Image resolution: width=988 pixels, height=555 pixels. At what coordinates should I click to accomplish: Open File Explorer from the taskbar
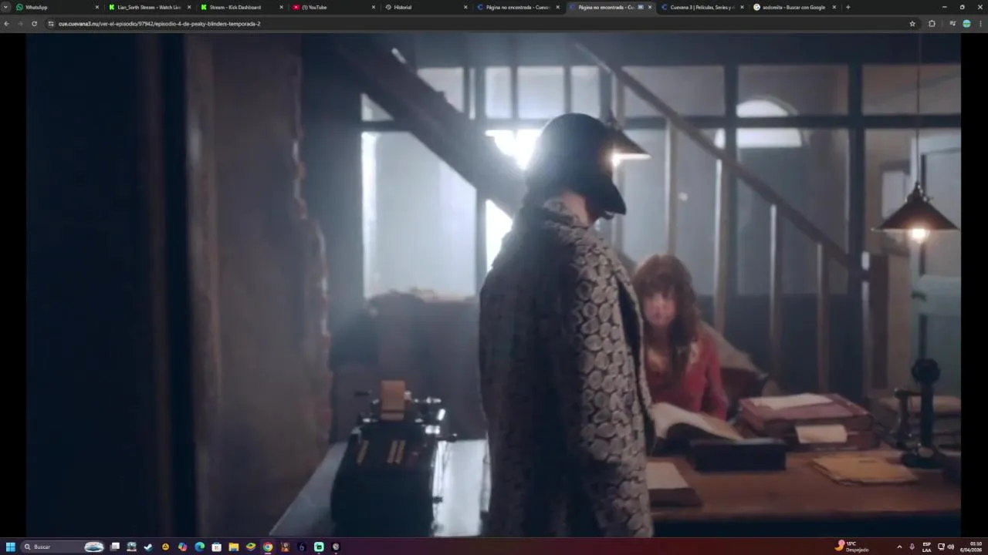(233, 547)
